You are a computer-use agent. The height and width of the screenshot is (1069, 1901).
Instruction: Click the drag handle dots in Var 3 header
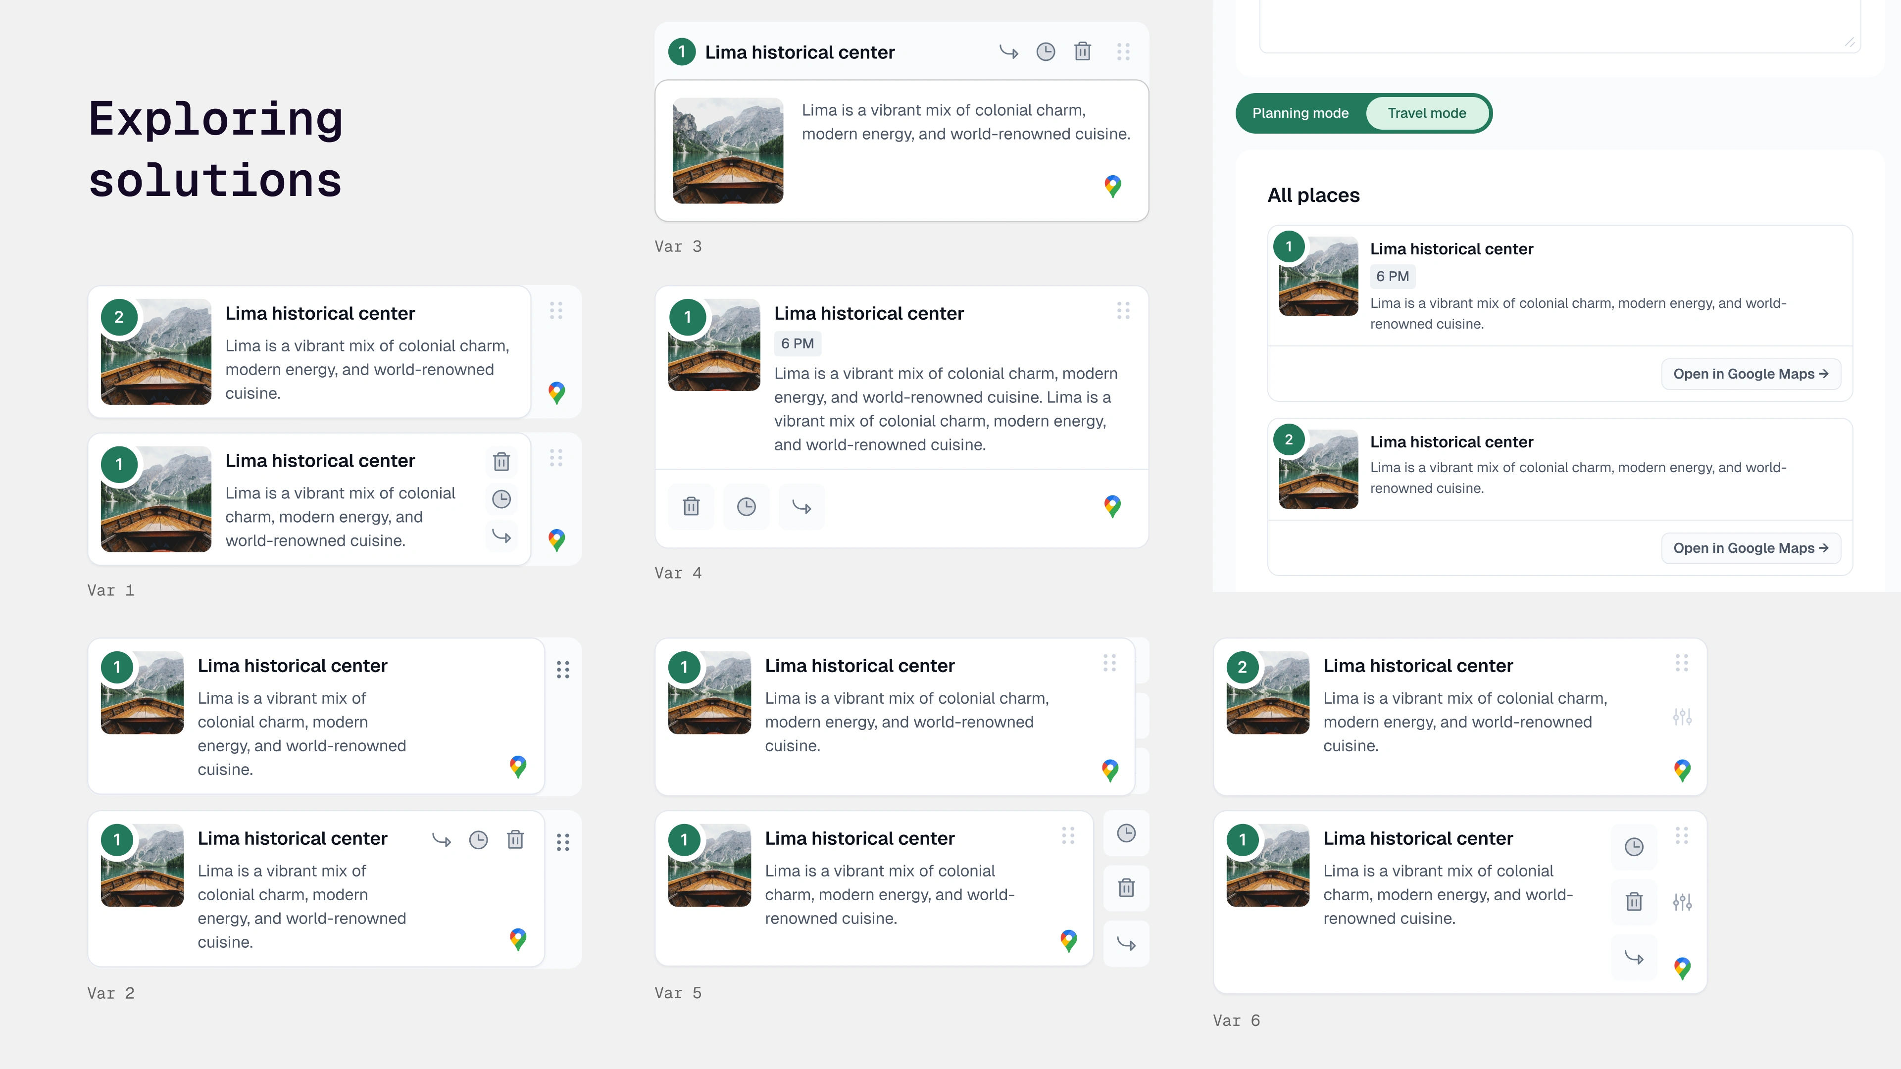1123,51
